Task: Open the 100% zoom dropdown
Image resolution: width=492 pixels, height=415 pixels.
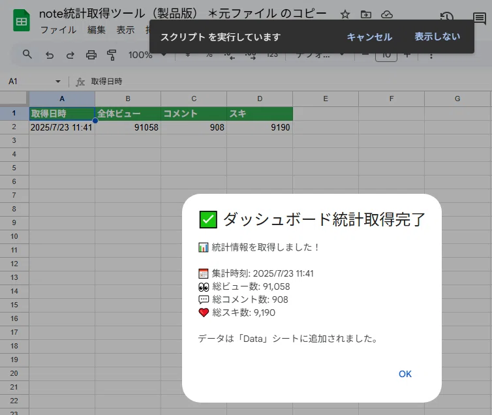Action: [x=147, y=55]
